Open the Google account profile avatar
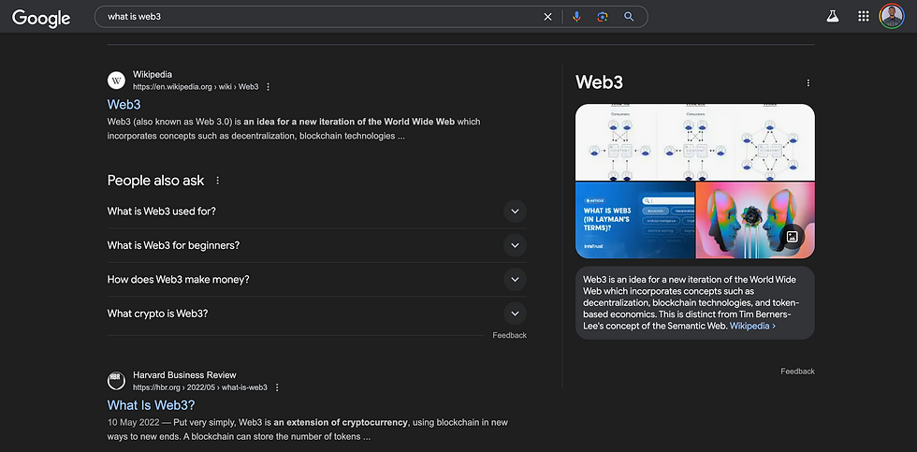This screenshot has width=917, height=452. pyautogui.click(x=892, y=16)
